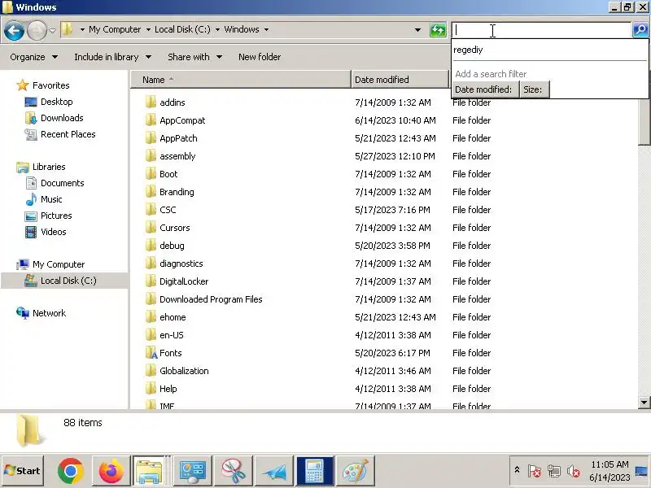
Task: Click the magnifier search button
Action: (640, 30)
